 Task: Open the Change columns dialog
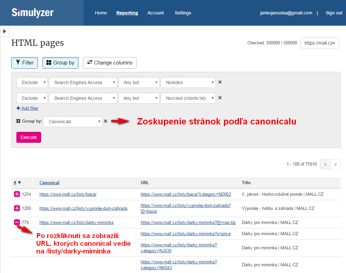(x=110, y=63)
